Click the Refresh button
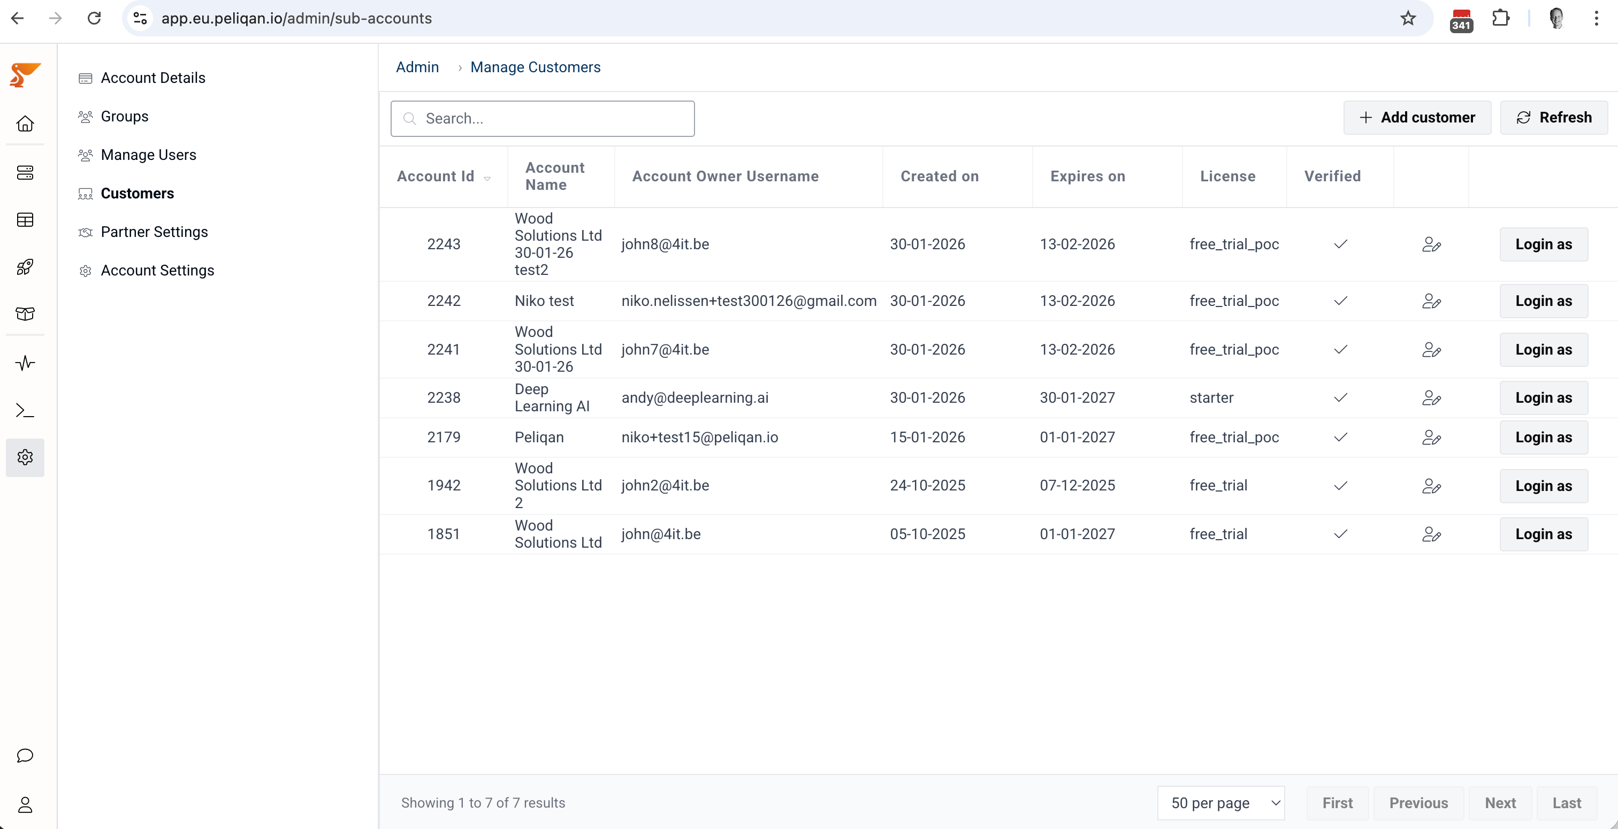The width and height of the screenshot is (1618, 829). click(x=1554, y=118)
